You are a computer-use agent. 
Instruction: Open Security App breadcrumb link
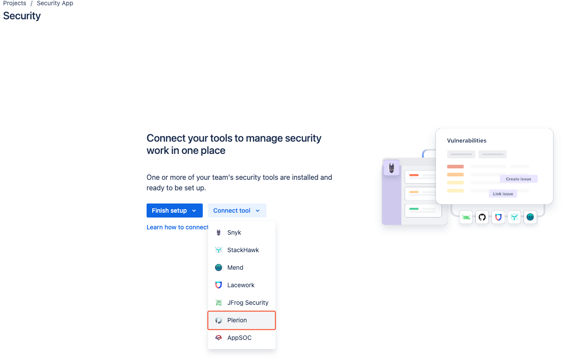55,3
